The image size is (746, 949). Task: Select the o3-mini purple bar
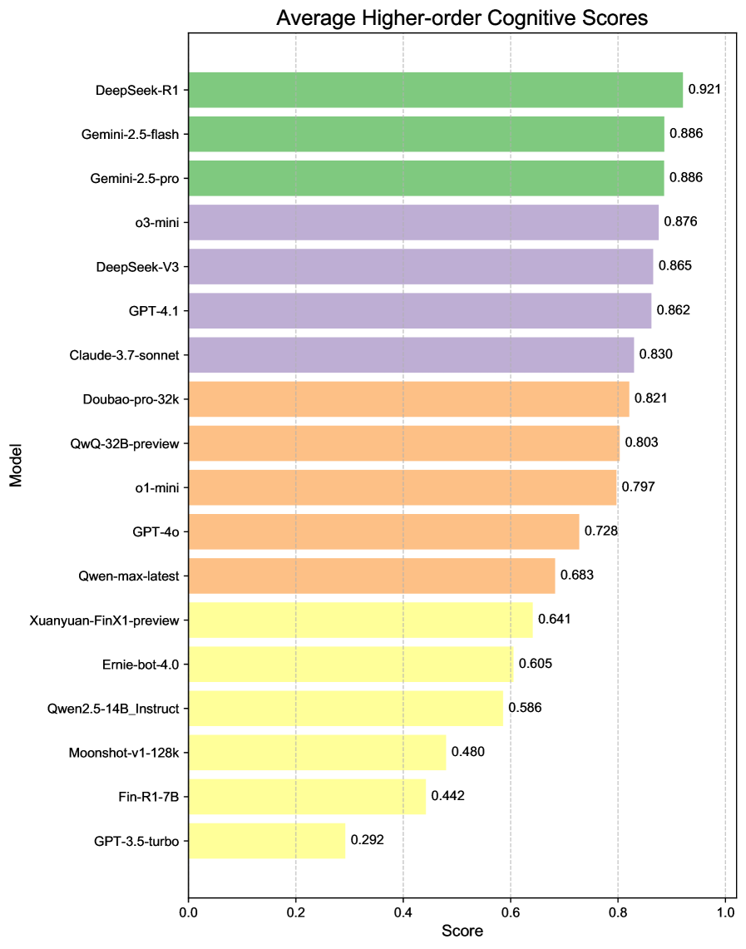[x=423, y=222]
